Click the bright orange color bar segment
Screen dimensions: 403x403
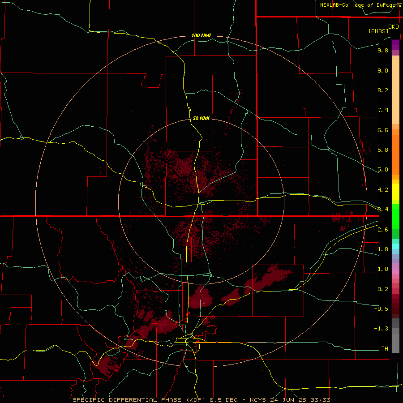pos(395,155)
